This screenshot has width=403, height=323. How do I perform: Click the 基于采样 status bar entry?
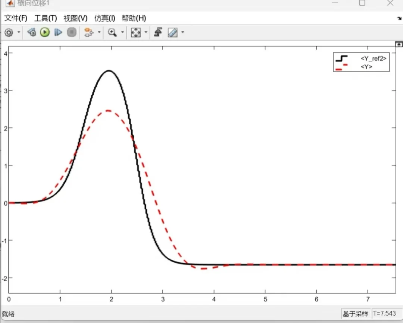point(356,314)
